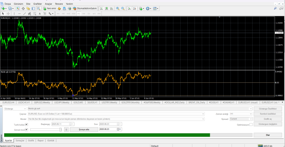Toggle the Strategy Tester magnifier icon
Viewport: 285px width, 147px height.
[x=38, y=8]
